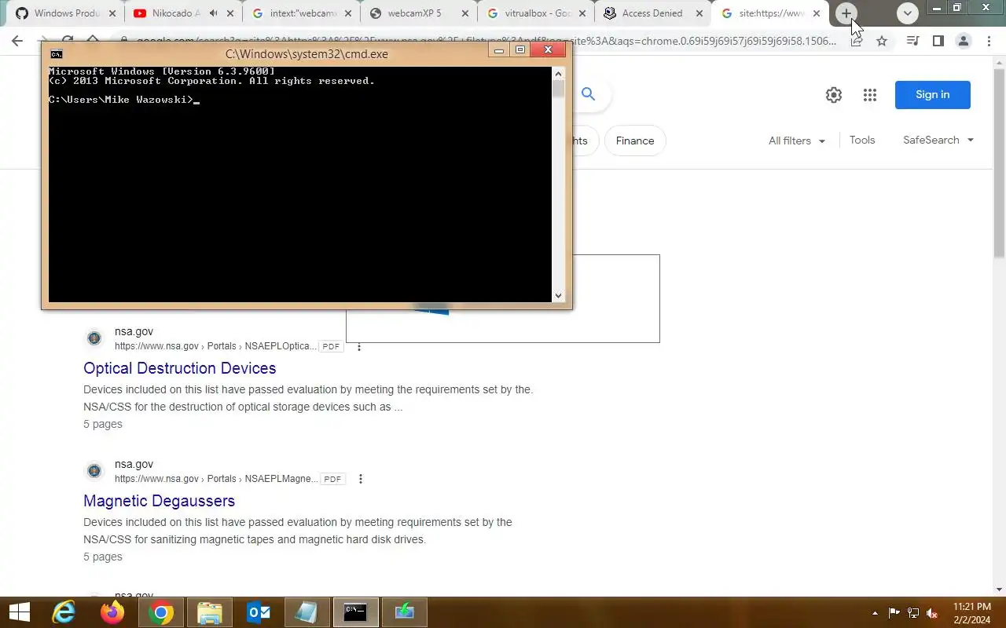
Task: Open Google apps grid
Action: point(869,95)
